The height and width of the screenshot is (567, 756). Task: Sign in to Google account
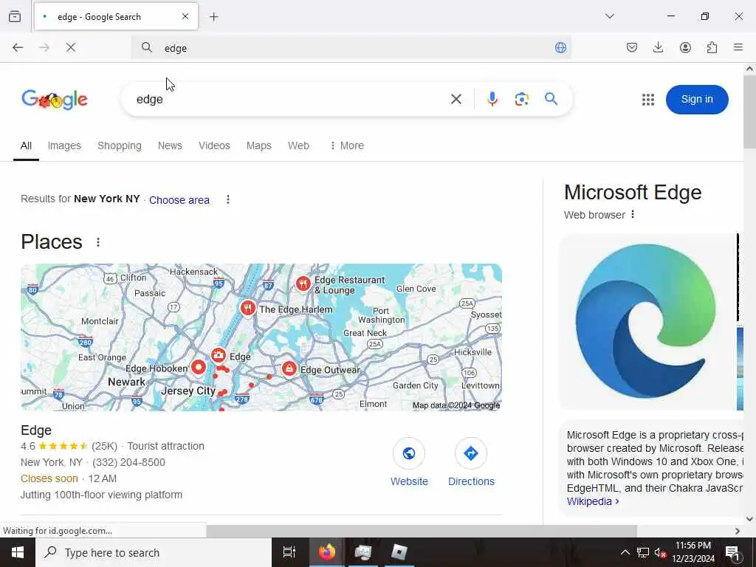[697, 100]
